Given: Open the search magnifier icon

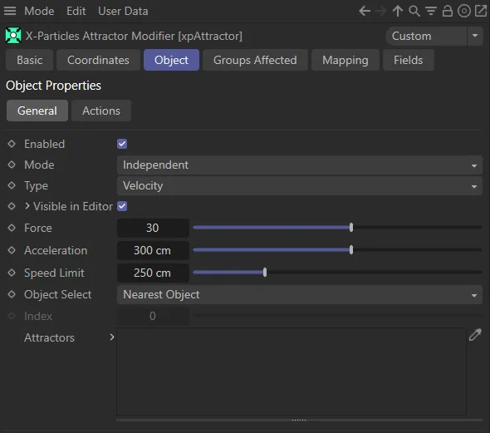Looking at the screenshot, I should point(414,12).
